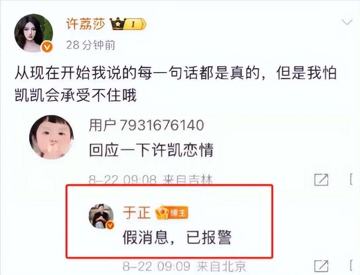360x275 pixels.
Task: Click the 8-22 09:08 comment timestamp
Action: [123, 180]
